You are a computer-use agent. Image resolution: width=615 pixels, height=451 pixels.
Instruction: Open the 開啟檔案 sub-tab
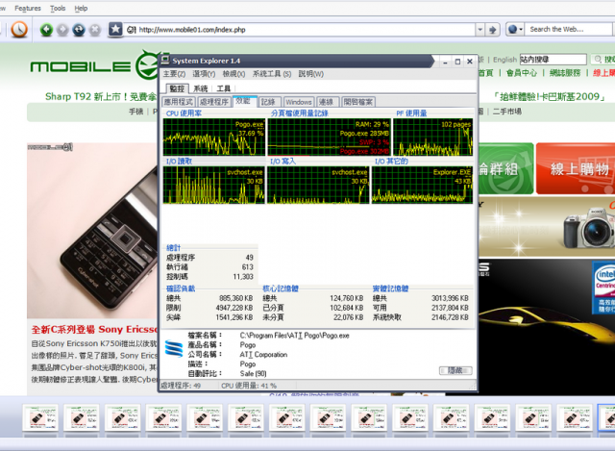[x=358, y=102]
